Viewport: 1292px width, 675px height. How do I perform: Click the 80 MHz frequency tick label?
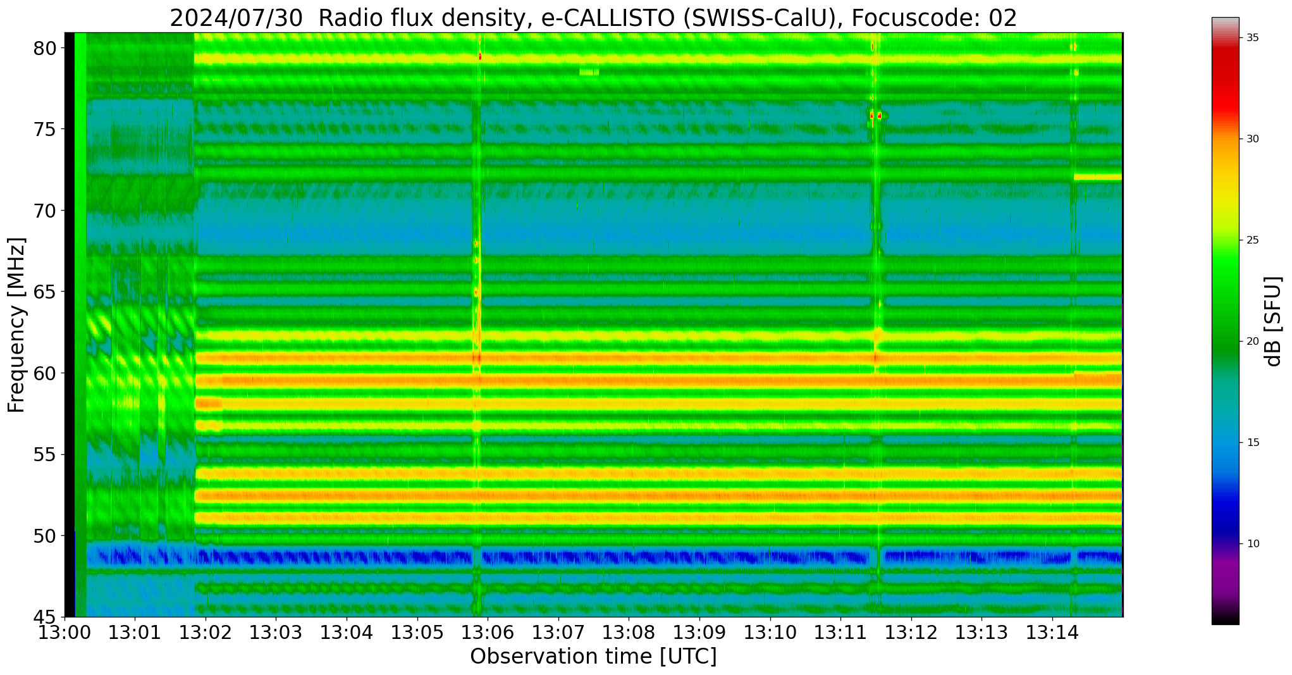click(x=45, y=48)
